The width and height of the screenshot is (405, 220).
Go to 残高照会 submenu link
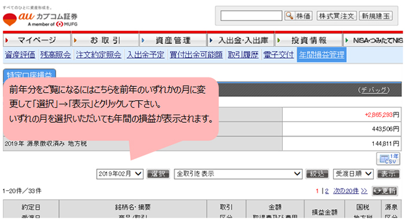[x=56, y=55]
